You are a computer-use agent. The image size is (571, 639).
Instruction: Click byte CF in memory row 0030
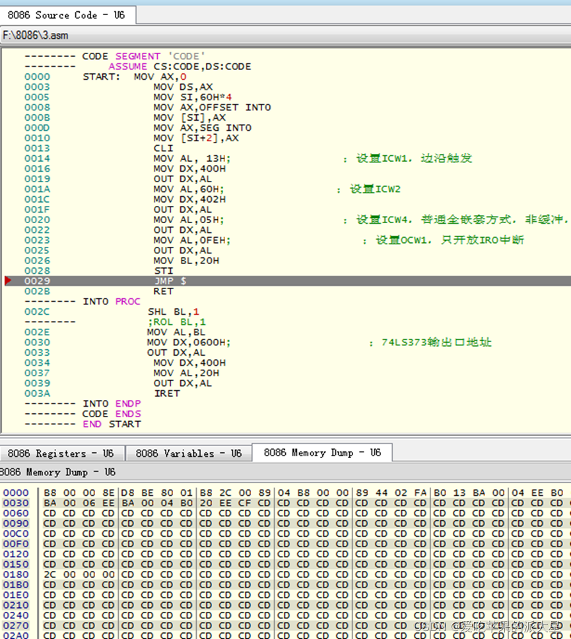tap(244, 502)
